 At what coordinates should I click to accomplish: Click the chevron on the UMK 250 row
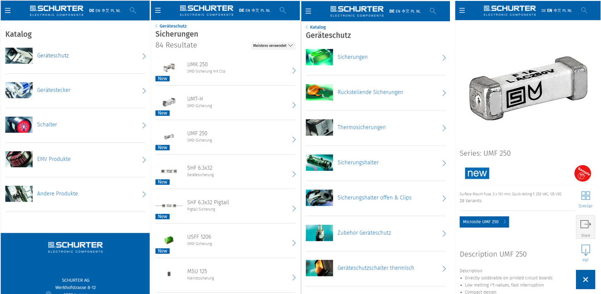coord(294,71)
